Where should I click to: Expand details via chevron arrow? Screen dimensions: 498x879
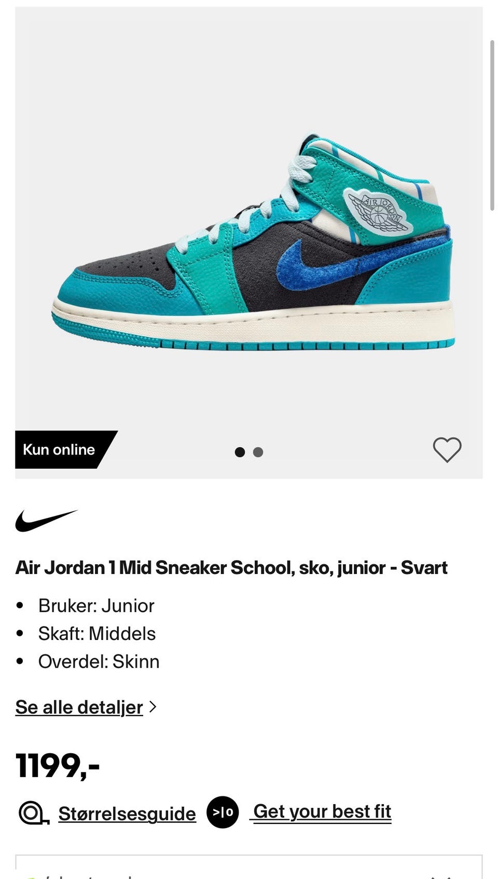click(x=153, y=707)
